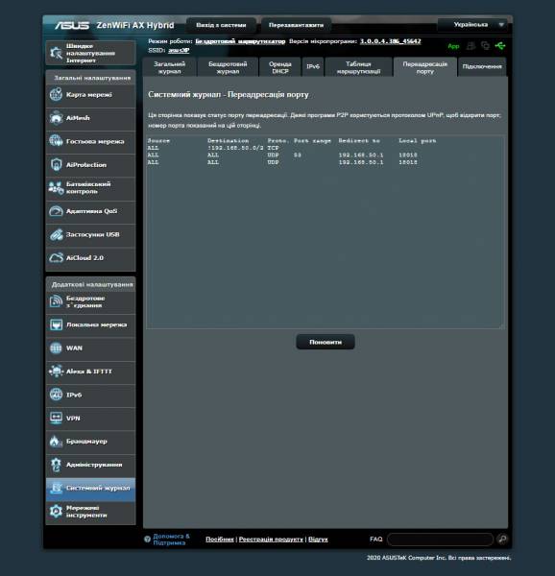
Task: Focus the FAQ search input field
Action: coord(440,540)
